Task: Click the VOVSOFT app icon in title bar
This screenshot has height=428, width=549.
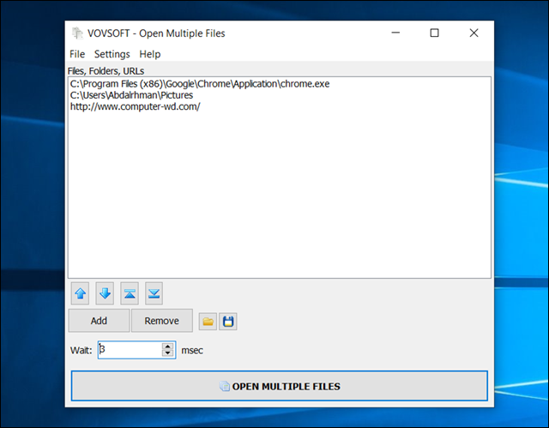Action: click(x=77, y=33)
